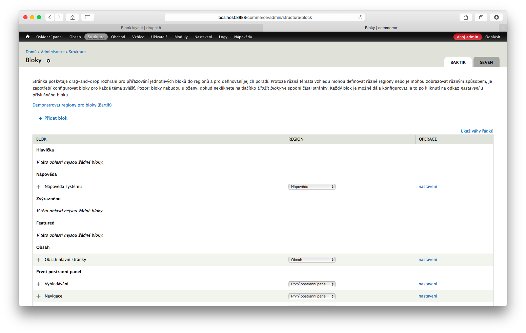This screenshot has width=526, height=333.
Task: Open region dropdown for Vyhledávání block
Action: [312, 284]
